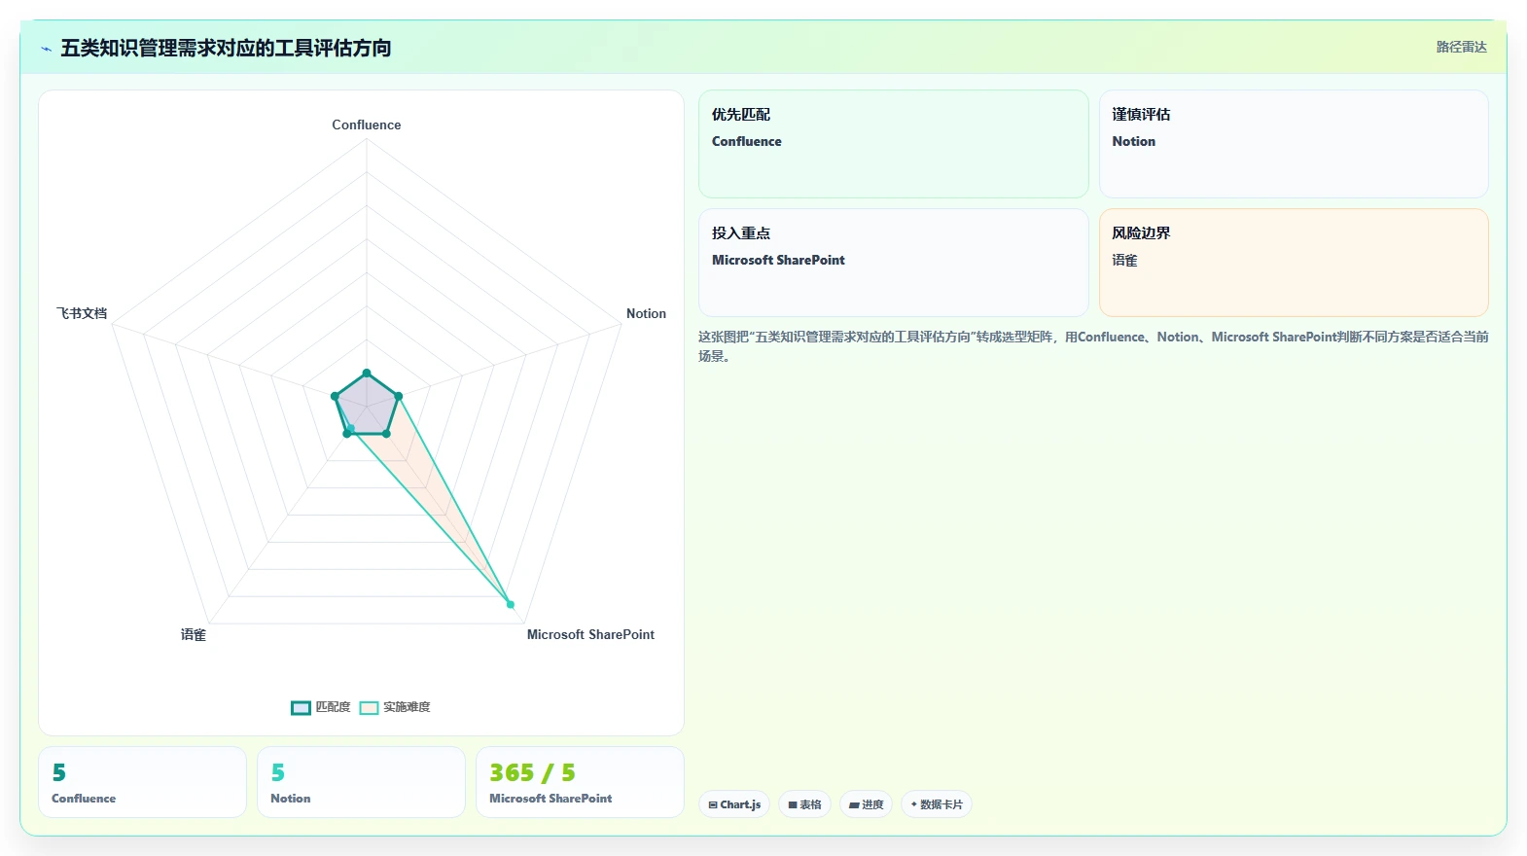This screenshot has width=1527, height=856.
Task: Select the Microsoft SharePoint axis label
Action: point(590,634)
